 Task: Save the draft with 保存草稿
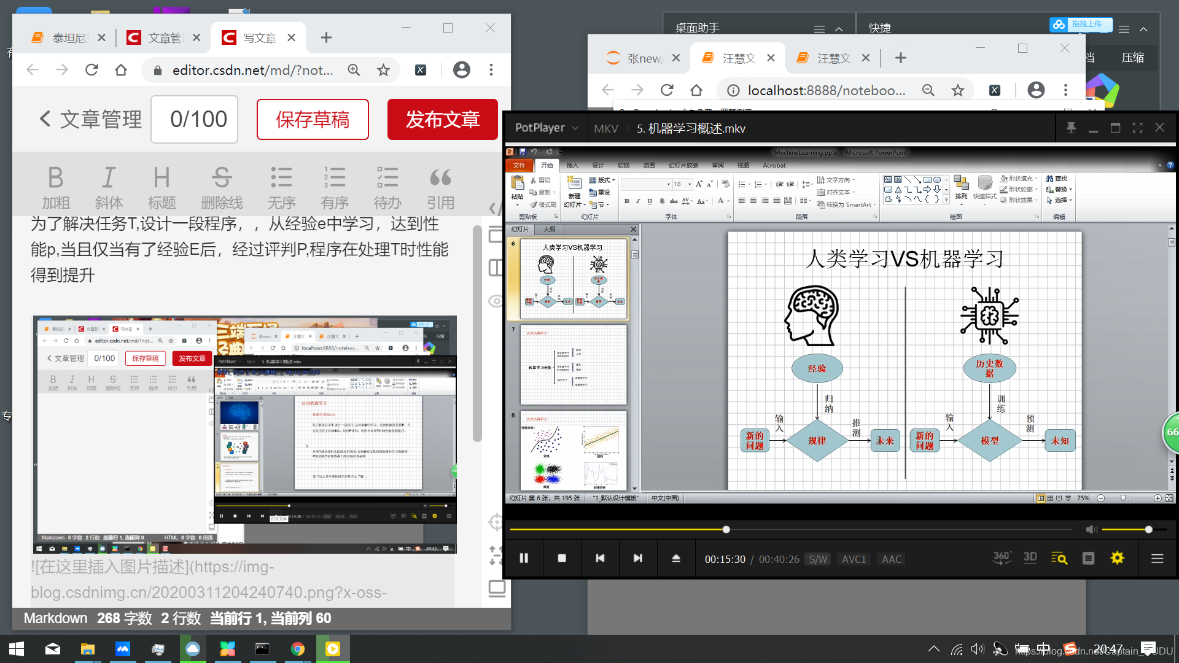(x=313, y=119)
